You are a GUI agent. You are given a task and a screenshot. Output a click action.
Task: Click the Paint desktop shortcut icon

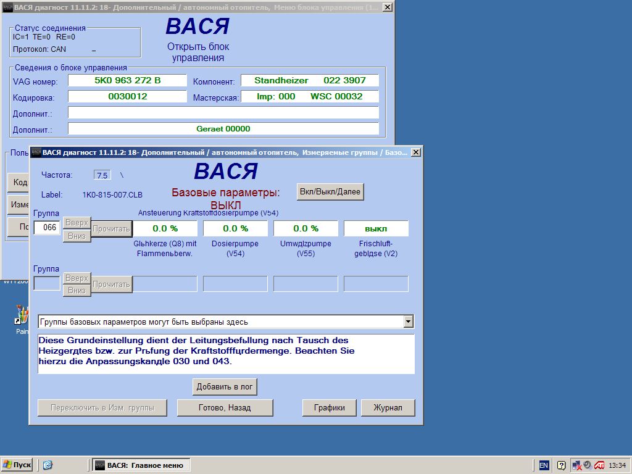pyautogui.click(x=22, y=318)
